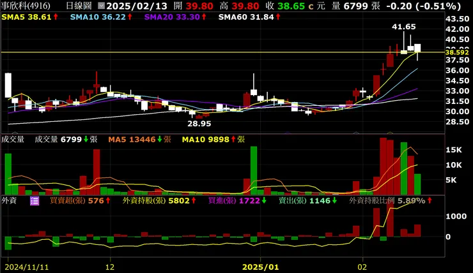This screenshot has height=273, width=473.
Task: Click the 43.50 price axis label
Action: tap(457, 19)
